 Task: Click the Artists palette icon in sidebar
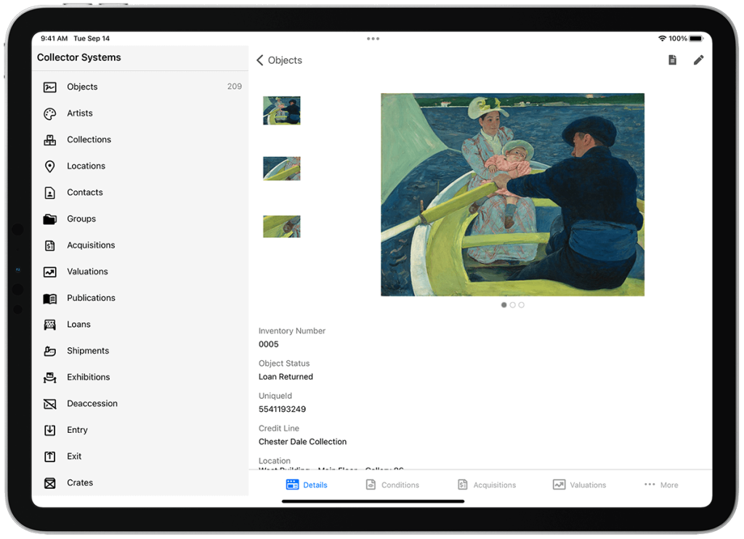click(49, 113)
